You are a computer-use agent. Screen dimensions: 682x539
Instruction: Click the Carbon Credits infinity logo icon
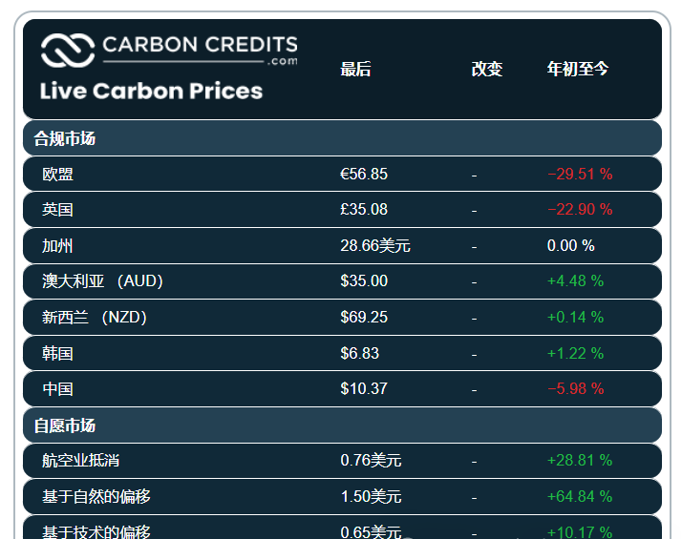(66, 50)
